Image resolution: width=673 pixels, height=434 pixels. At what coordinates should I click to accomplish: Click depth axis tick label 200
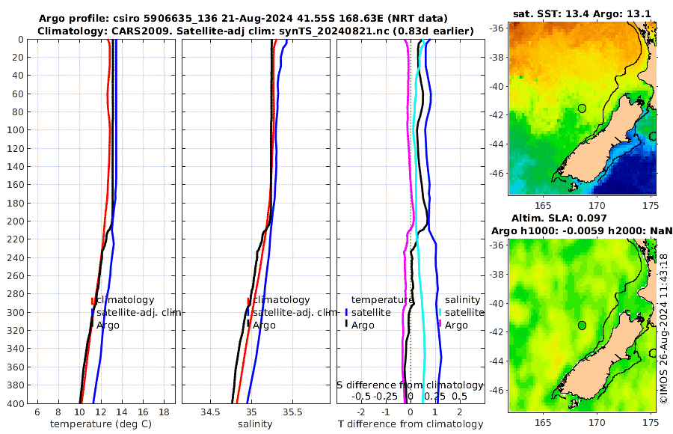(15, 221)
